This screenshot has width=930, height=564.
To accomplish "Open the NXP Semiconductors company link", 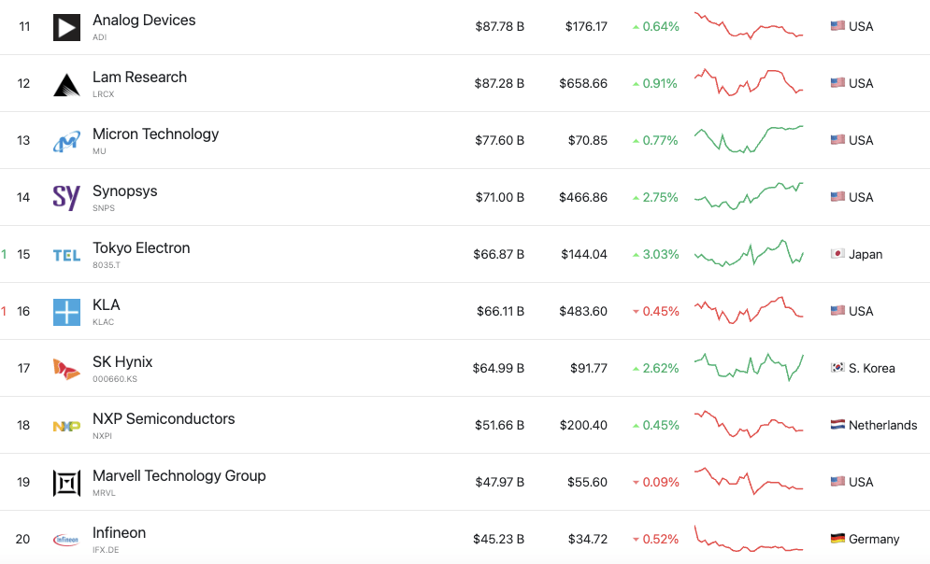I will pyautogui.click(x=164, y=419).
